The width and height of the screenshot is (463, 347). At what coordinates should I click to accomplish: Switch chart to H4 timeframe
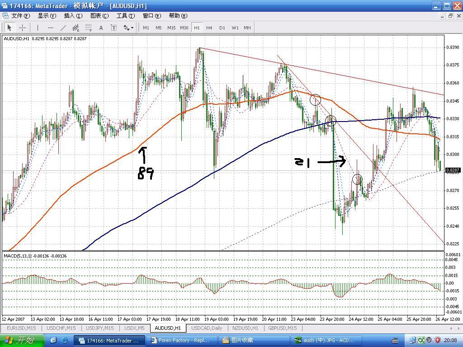209,28
